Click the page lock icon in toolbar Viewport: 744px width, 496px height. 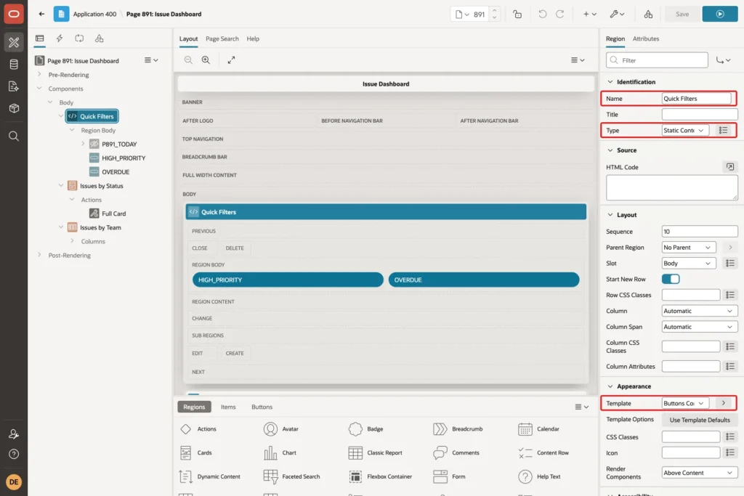click(517, 14)
